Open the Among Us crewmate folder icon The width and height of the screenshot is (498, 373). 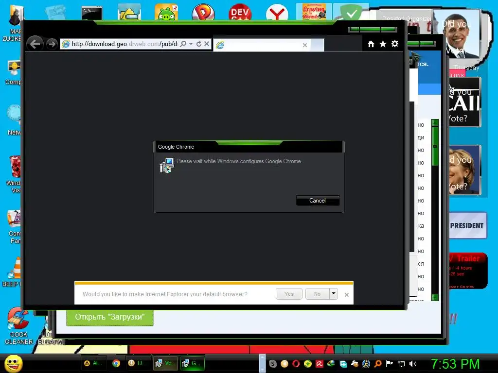129,13
